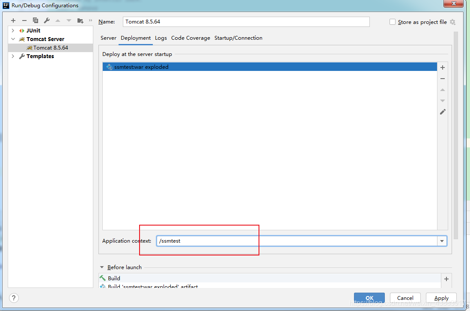The image size is (470, 311).
Task: Expand the JUnit tree node
Action: click(13, 30)
